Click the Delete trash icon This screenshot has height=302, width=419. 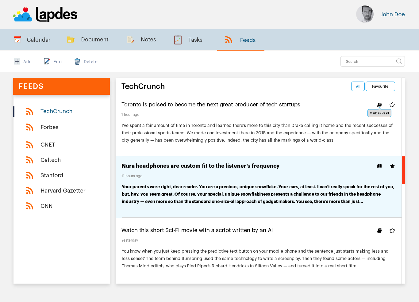click(77, 61)
